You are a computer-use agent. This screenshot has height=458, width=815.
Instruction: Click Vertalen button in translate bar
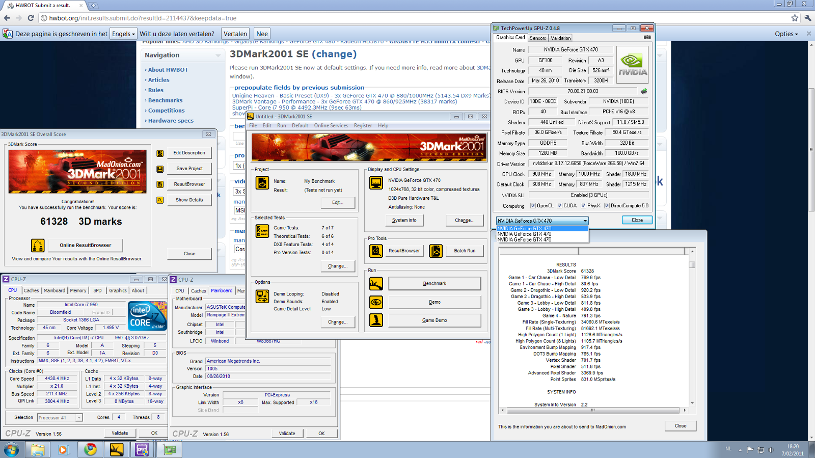tap(235, 34)
